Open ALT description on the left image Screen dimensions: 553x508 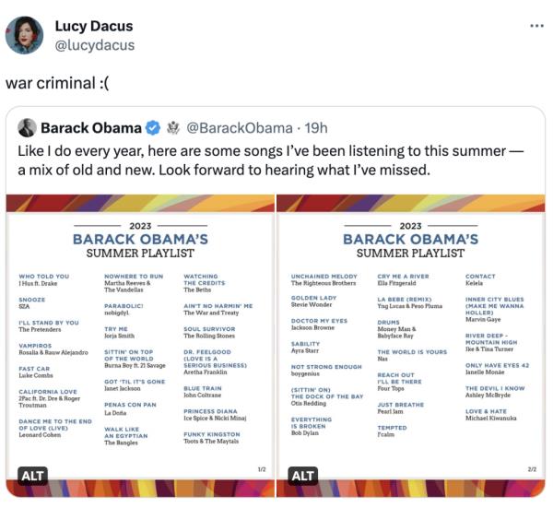pos(33,476)
